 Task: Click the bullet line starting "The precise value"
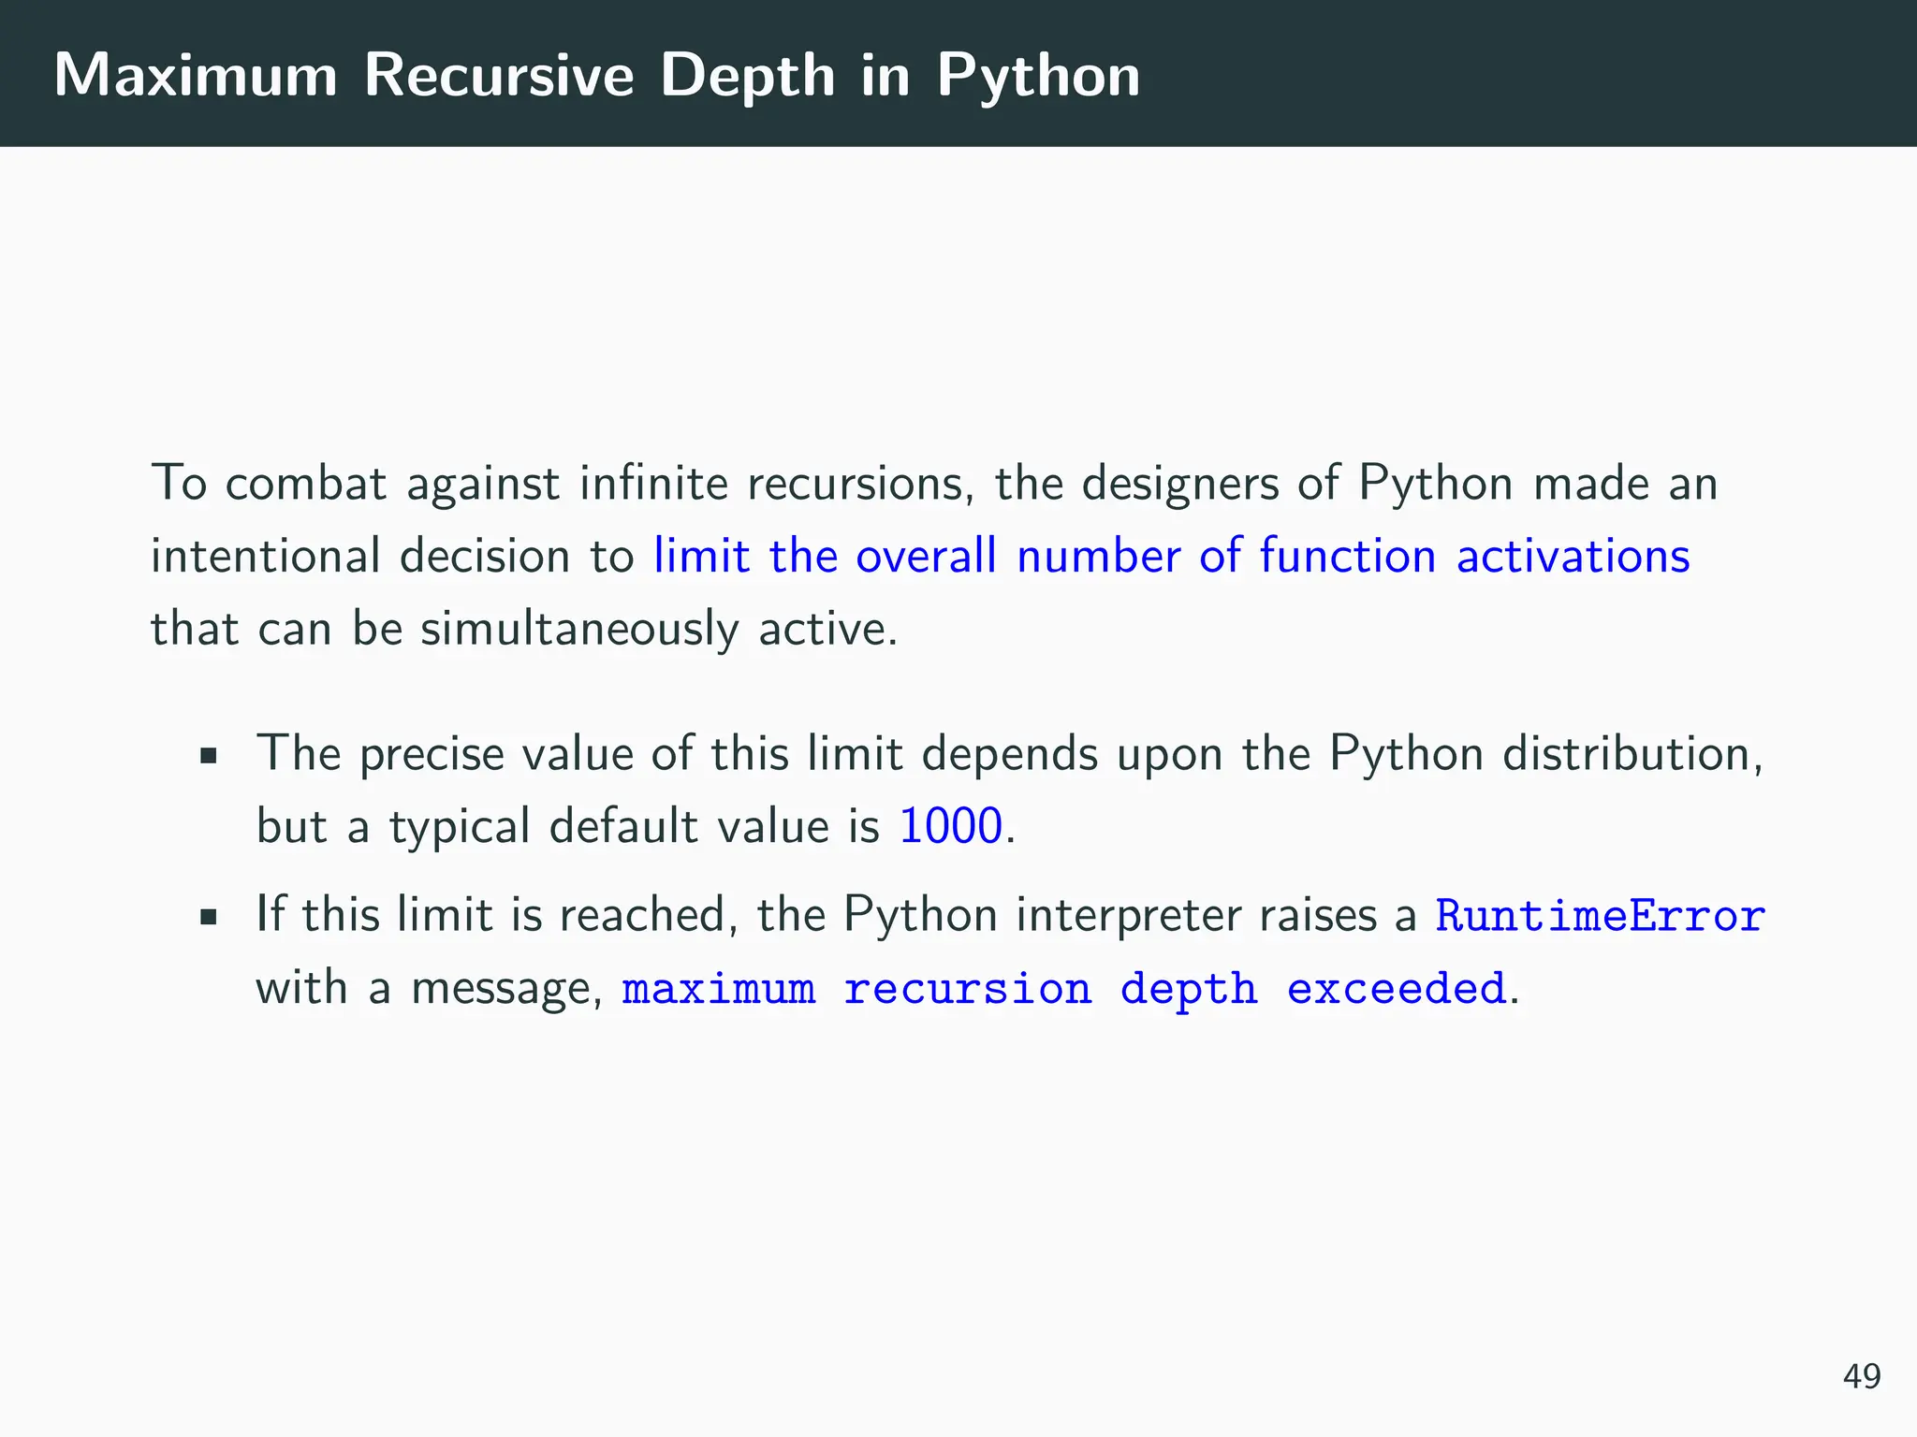(1010, 754)
